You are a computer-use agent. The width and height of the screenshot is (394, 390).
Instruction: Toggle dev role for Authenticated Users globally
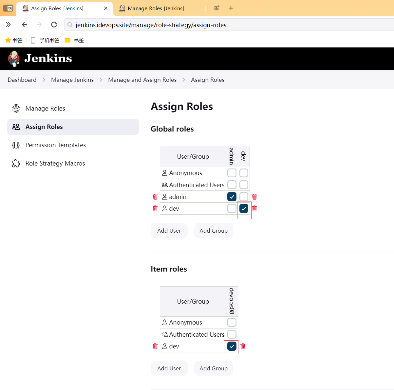pyautogui.click(x=244, y=185)
